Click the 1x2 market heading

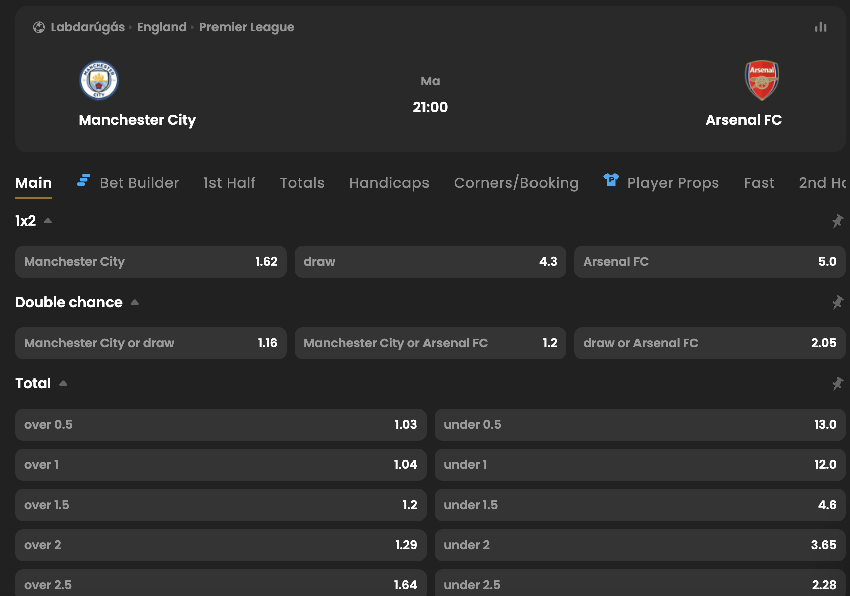26,221
